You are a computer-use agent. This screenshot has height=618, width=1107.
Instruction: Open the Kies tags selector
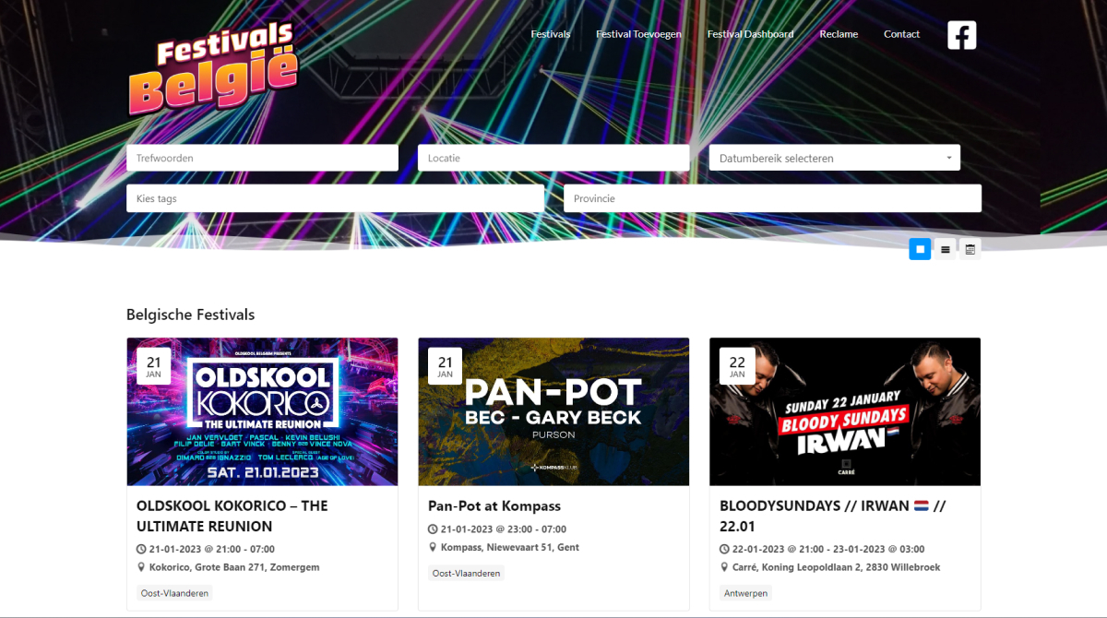point(335,198)
